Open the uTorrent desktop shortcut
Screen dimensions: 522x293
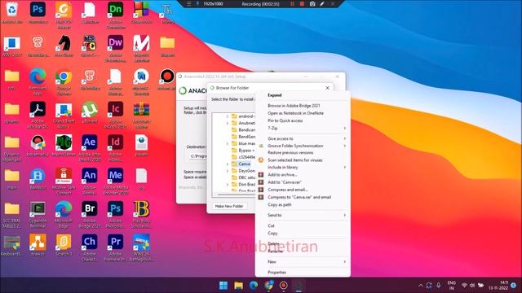(x=89, y=109)
